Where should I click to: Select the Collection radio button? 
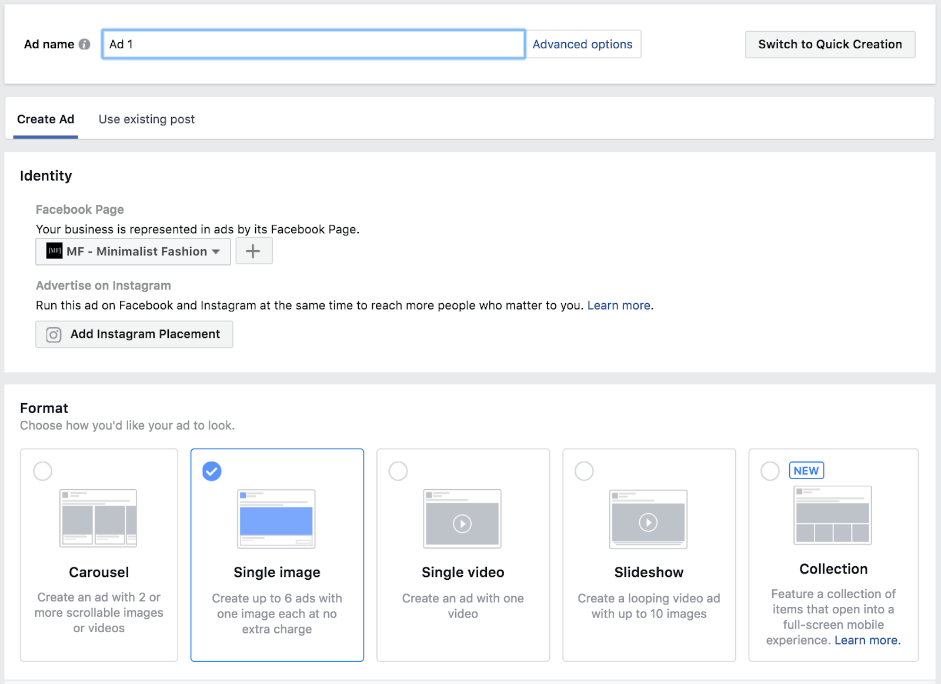(770, 471)
